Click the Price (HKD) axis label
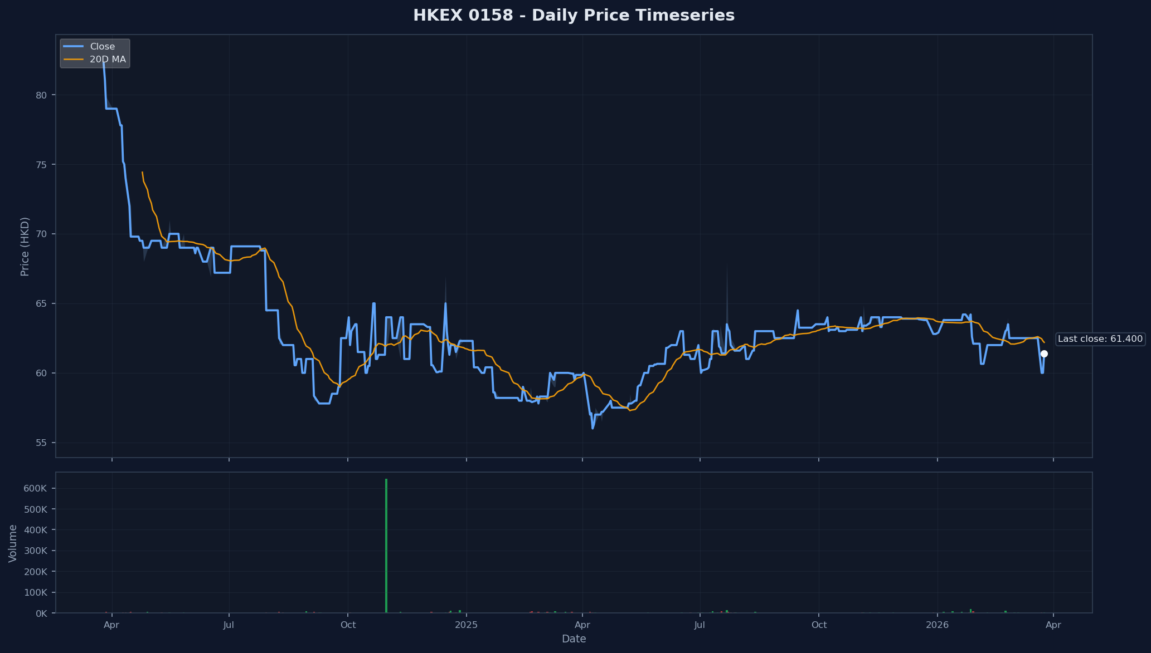 tap(25, 247)
